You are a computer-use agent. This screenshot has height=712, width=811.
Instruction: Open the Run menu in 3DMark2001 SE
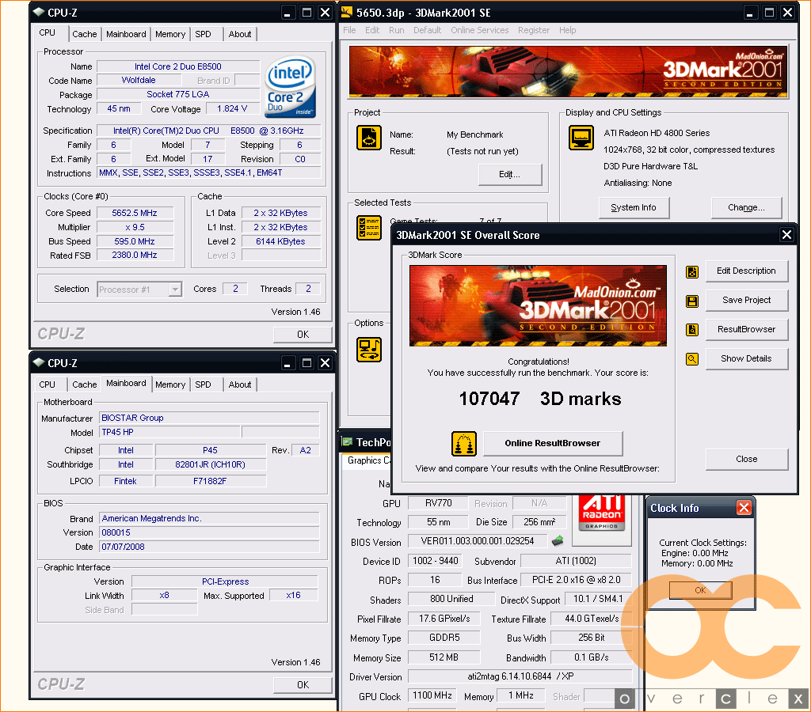coord(397,30)
